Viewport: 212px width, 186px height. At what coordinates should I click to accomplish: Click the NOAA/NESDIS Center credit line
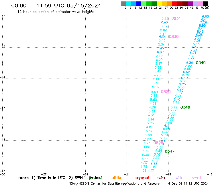coord(115,183)
